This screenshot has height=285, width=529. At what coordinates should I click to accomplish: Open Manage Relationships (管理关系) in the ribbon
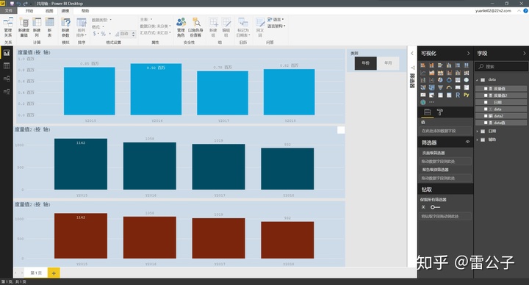8,27
